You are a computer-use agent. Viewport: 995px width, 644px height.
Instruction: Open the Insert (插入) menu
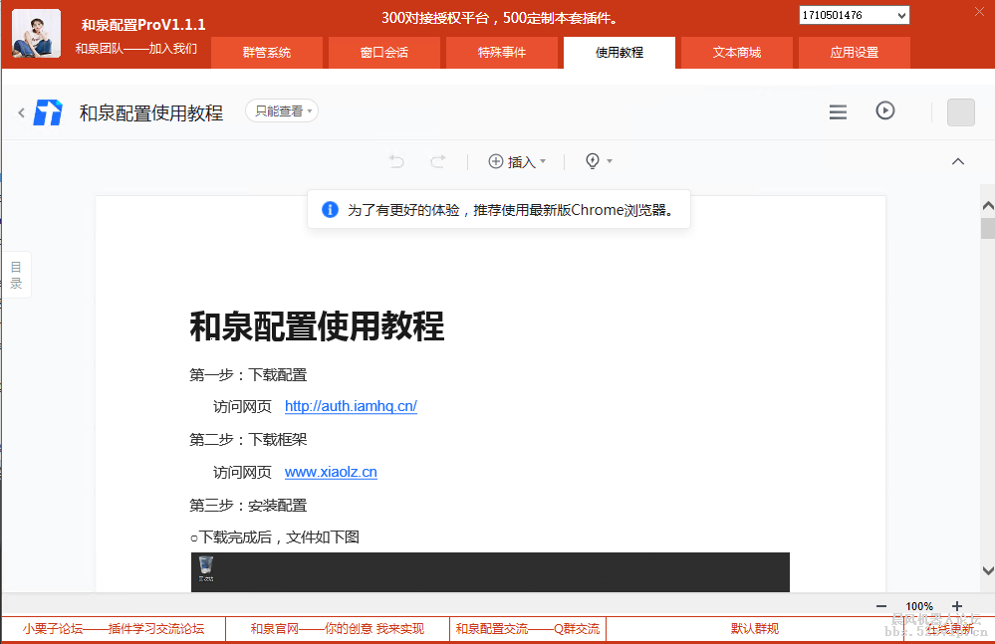coord(517,160)
